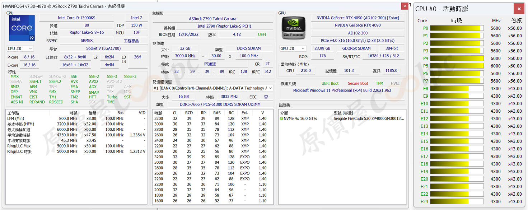Select the SRMBX SSPEC value
The image size is (528, 210).
point(87,41)
